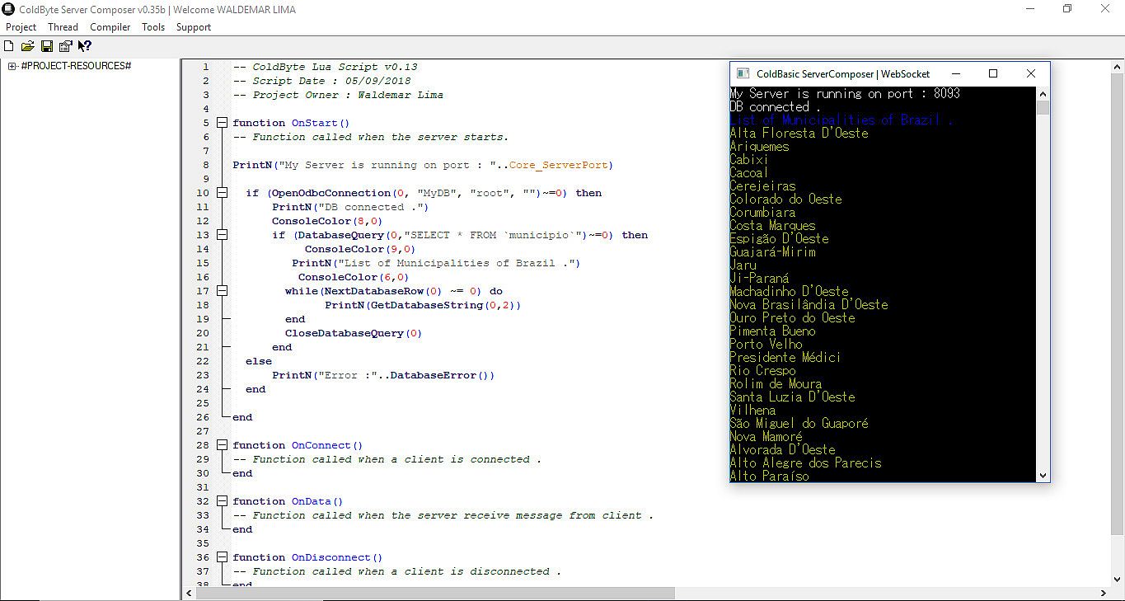The height and width of the screenshot is (601, 1125).
Task: Collapse the OnStart function fold marker
Action: pos(222,123)
